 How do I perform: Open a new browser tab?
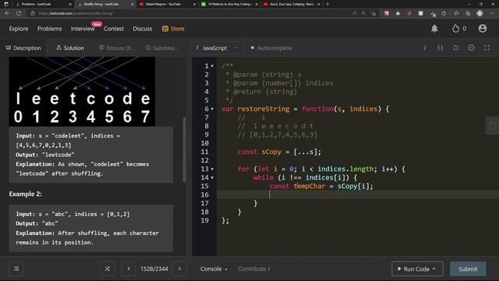click(x=327, y=4)
